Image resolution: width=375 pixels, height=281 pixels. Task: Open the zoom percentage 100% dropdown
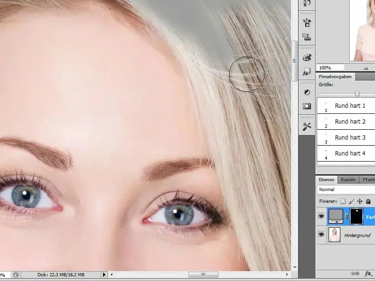click(x=366, y=68)
